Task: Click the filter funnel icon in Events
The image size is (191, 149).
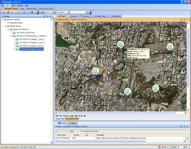Action: (81, 131)
